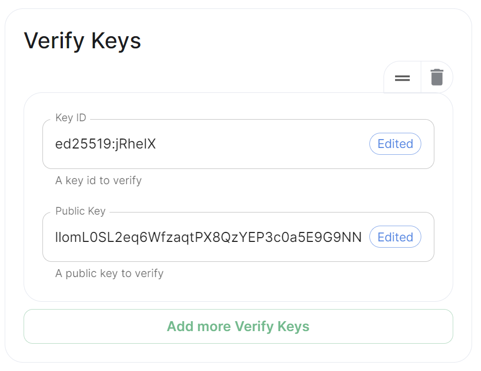Screen dimensions: 481x371
Task: Click the Key ID field label
Action: (71, 118)
